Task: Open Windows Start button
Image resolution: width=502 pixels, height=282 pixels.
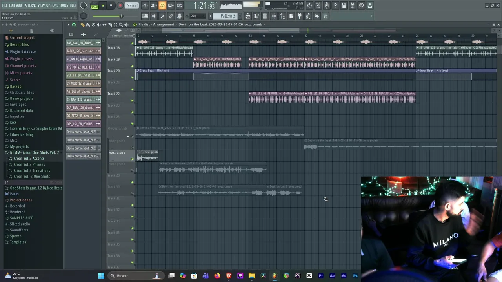Action: 101,276
